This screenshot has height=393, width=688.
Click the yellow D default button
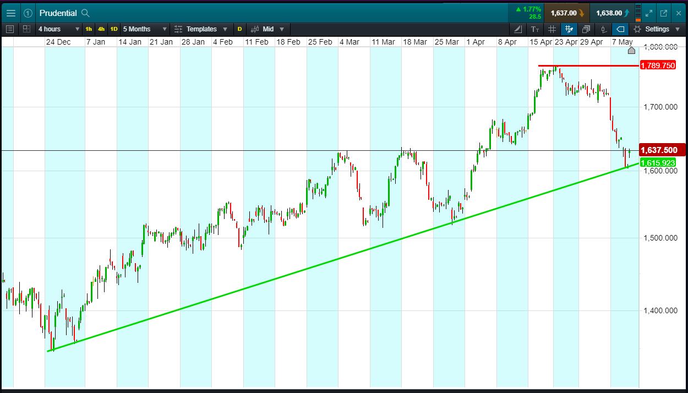(239, 29)
